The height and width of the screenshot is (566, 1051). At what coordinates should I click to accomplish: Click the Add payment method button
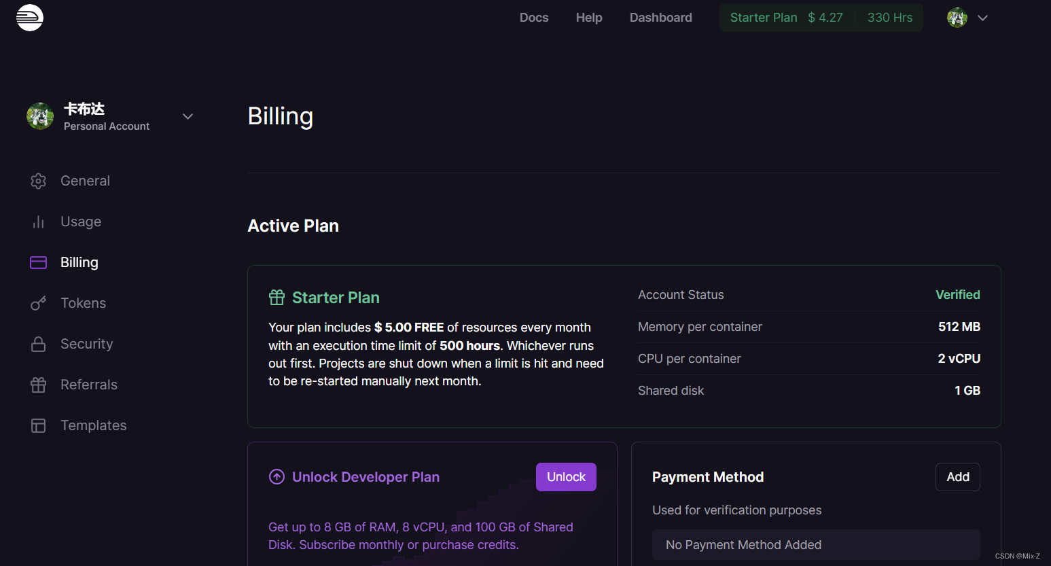pos(958,477)
